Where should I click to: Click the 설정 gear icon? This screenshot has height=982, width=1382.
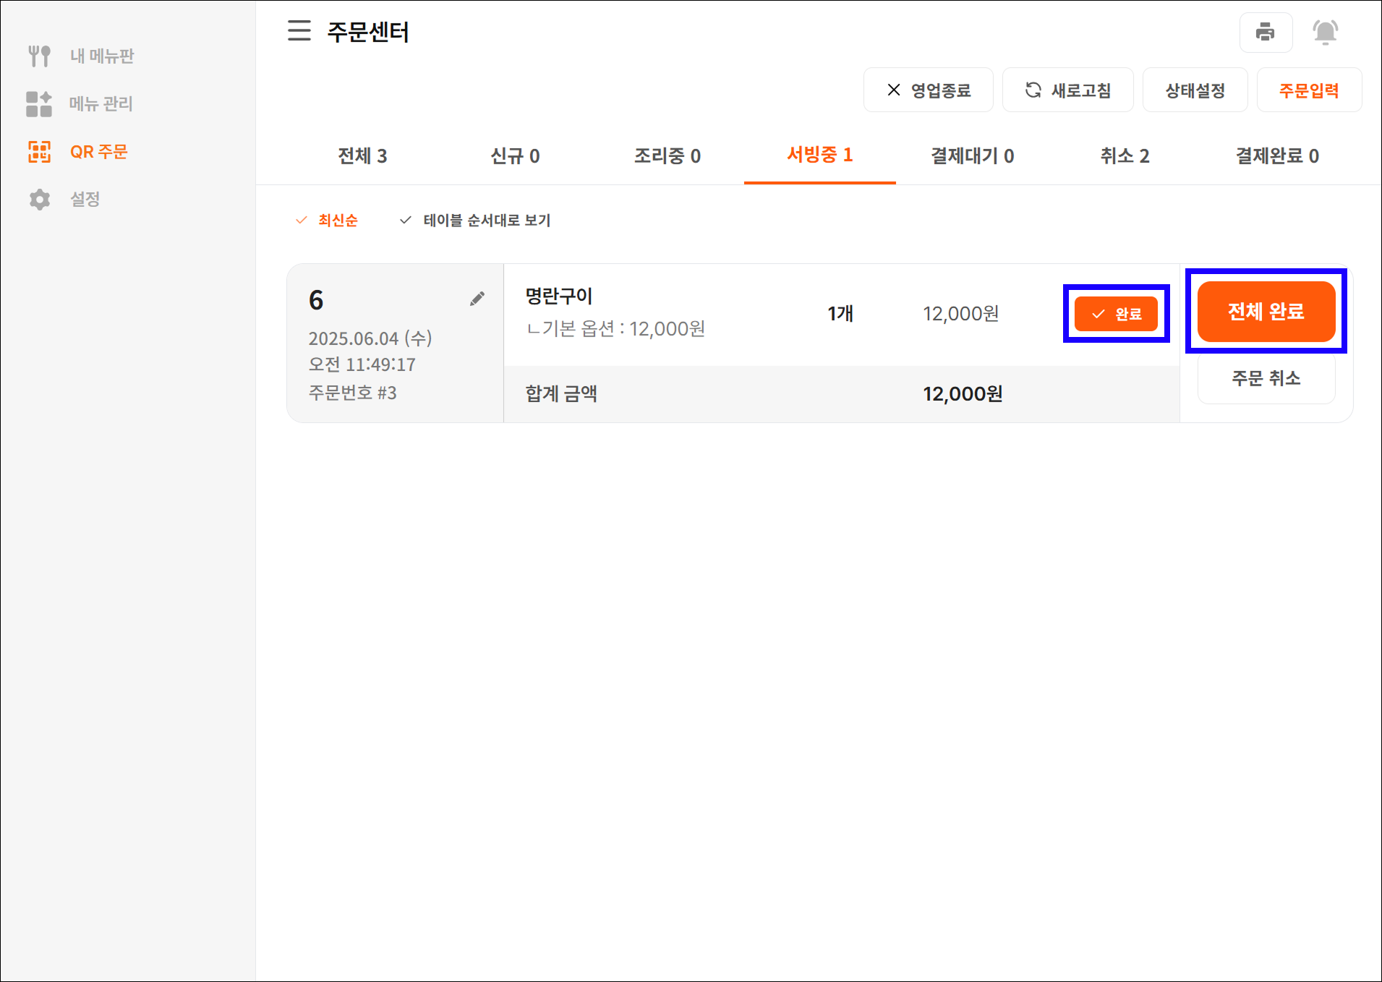tap(39, 200)
